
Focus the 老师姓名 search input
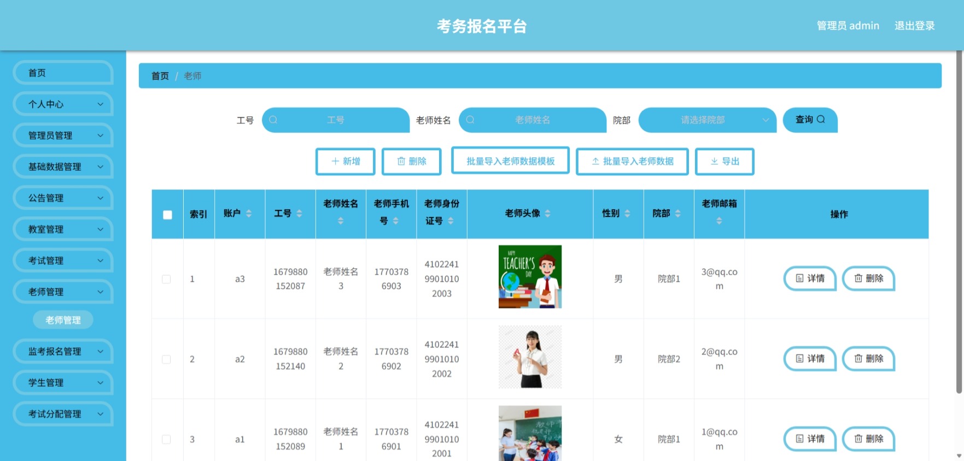533,120
